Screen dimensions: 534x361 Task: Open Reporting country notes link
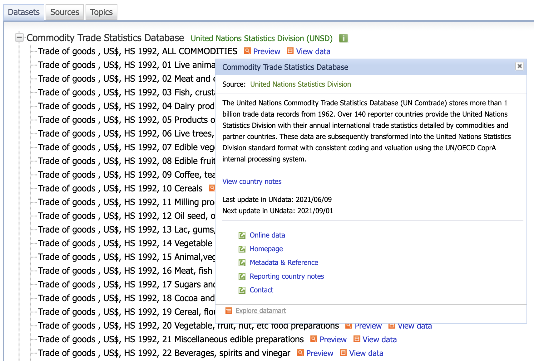(x=287, y=276)
